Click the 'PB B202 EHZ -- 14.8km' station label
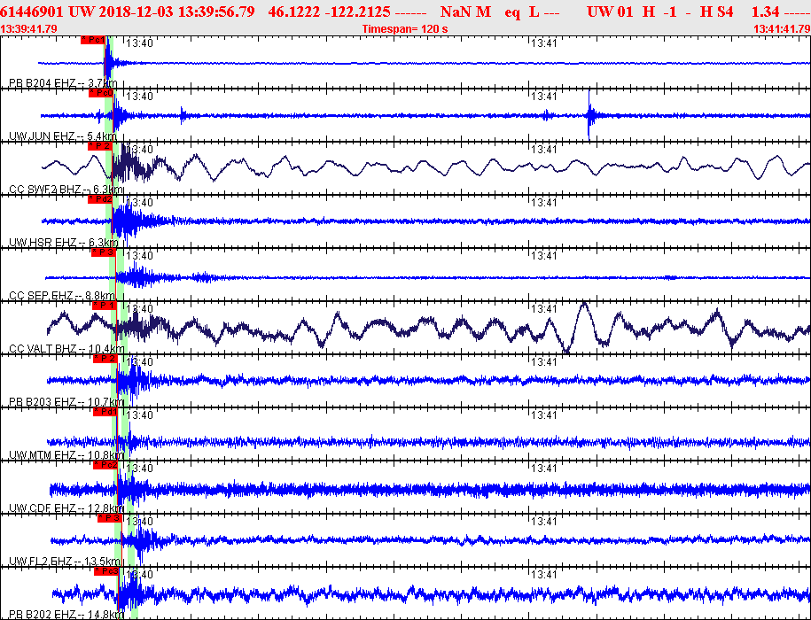811x620 pixels. 66,615
